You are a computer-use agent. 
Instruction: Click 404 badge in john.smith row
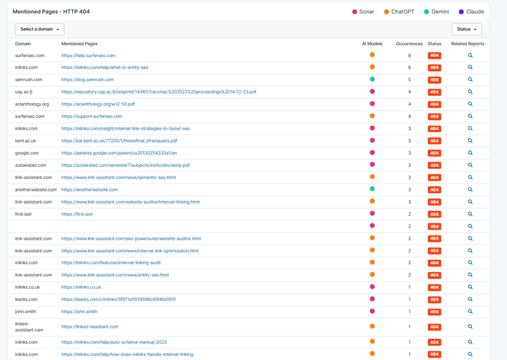435,312
